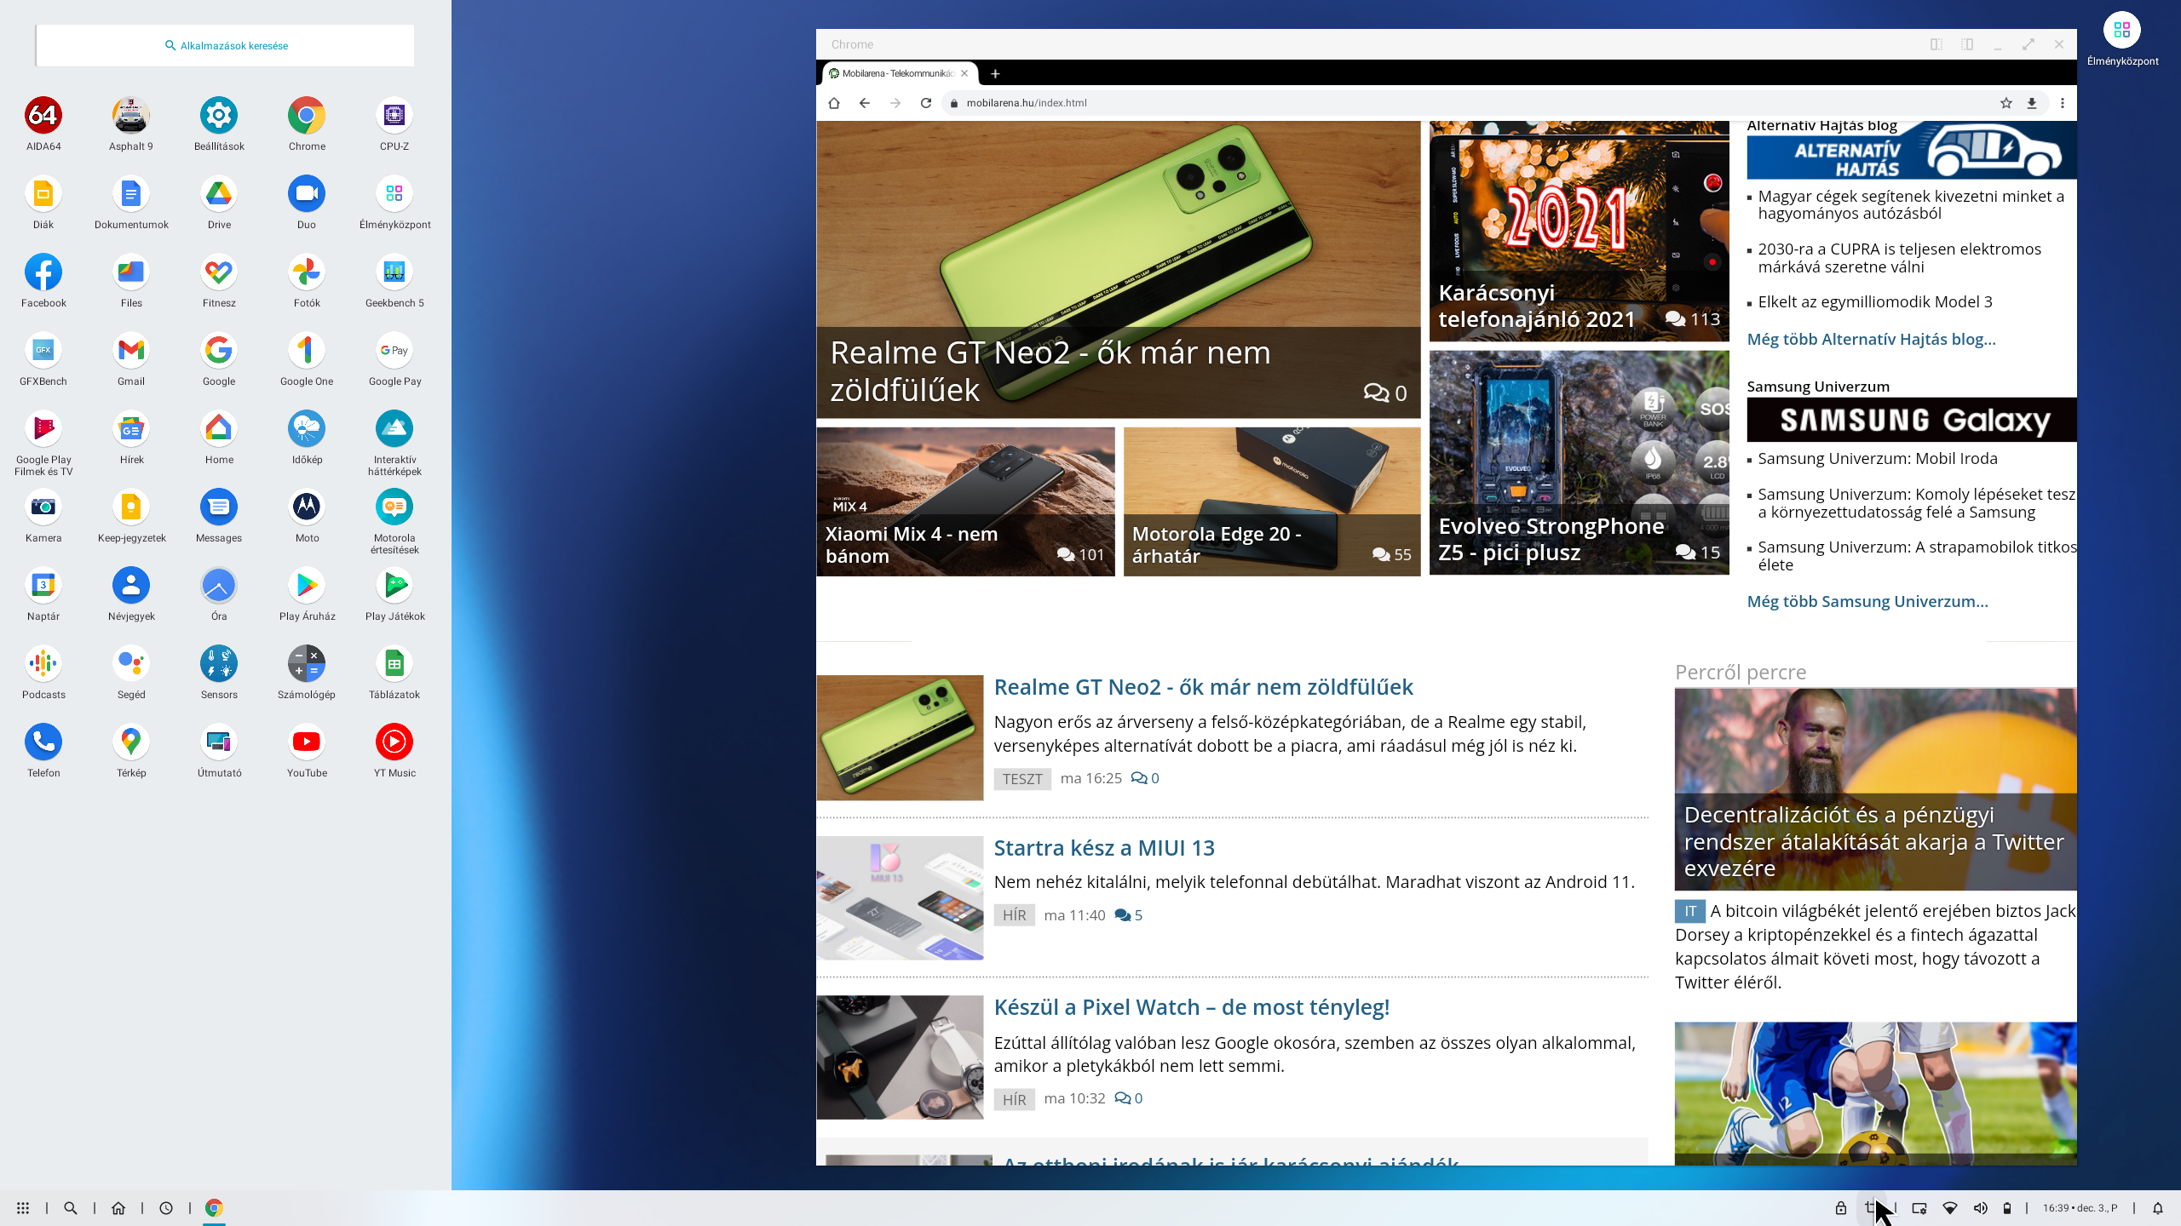Open Realme GT Neo2 article headline link
Image resolution: width=2181 pixels, height=1226 pixels.
click(1204, 687)
